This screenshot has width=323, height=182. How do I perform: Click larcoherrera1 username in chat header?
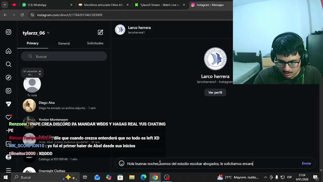[x=136, y=32]
